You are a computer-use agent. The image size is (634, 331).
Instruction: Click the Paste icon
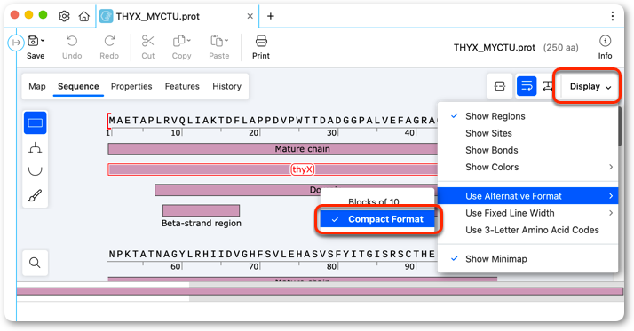[217, 41]
